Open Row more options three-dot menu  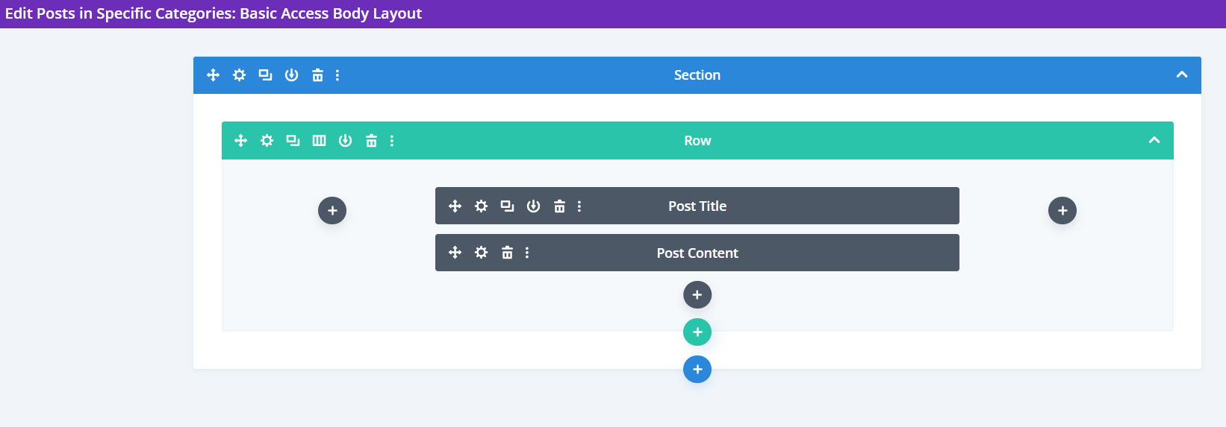(392, 141)
